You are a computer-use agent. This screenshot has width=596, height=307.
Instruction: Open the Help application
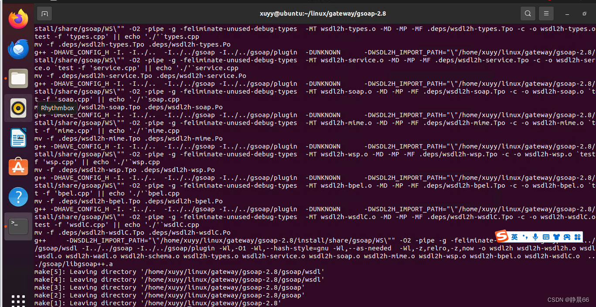pos(18,196)
